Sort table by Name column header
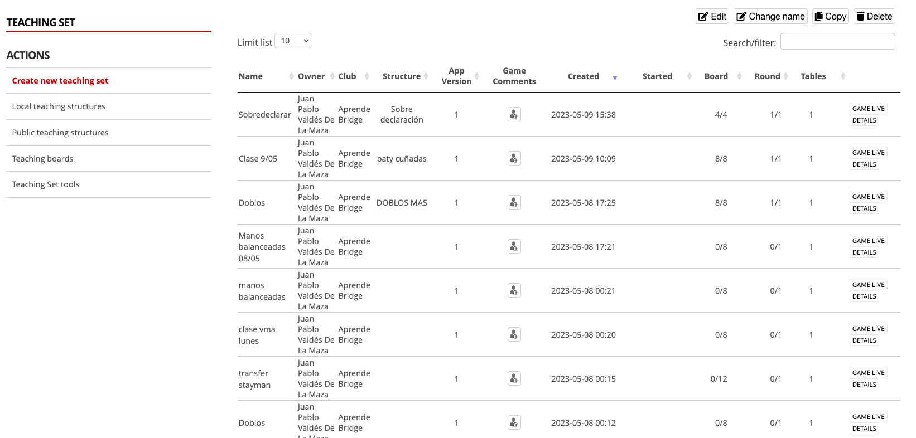 point(251,76)
